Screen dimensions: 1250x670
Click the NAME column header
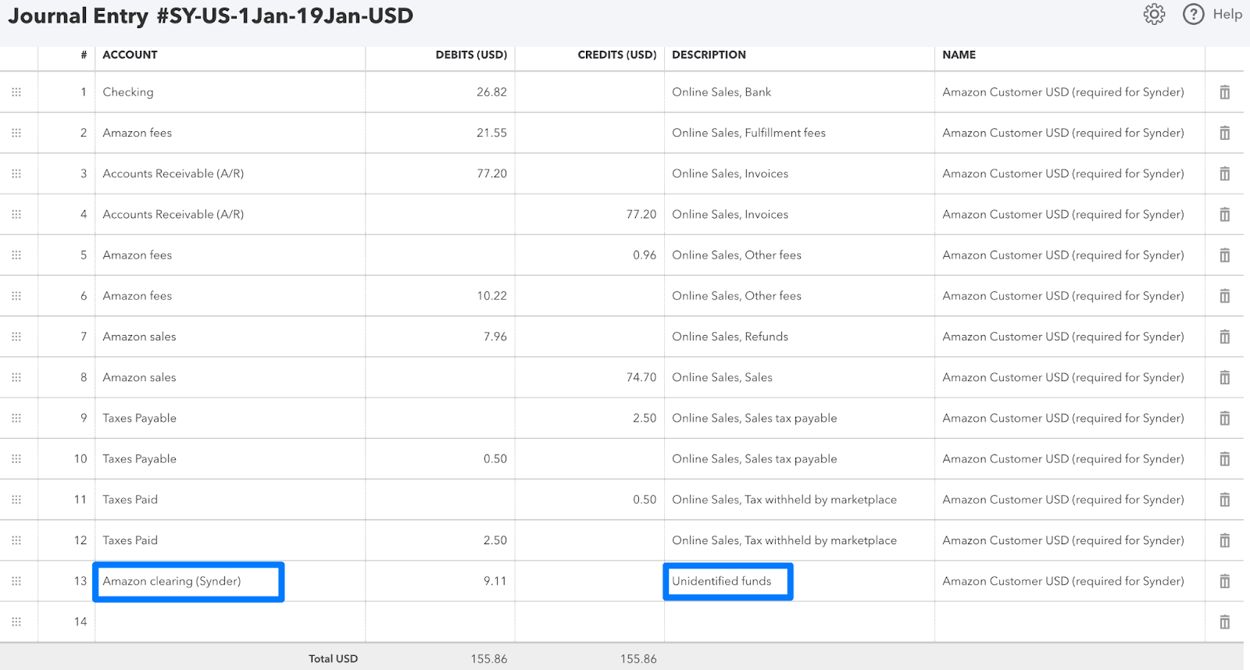tap(959, 55)
